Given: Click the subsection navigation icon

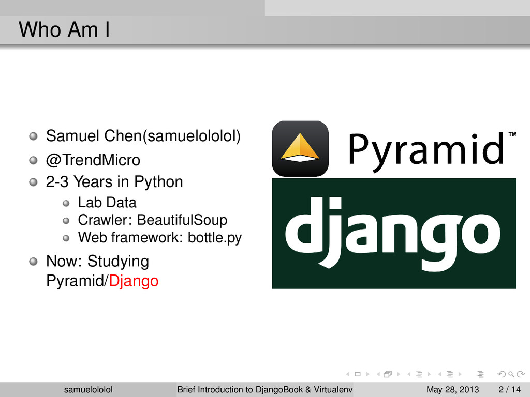Looking at the screenshot, I should tap(419, 374).
